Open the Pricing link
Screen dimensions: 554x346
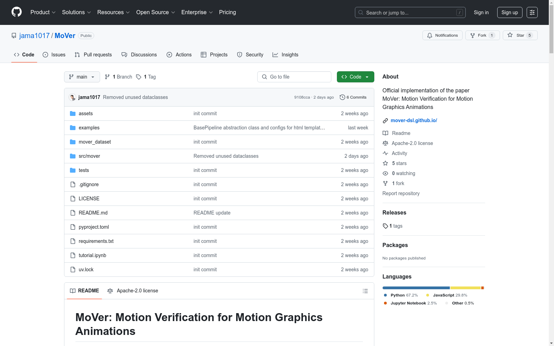227,12
